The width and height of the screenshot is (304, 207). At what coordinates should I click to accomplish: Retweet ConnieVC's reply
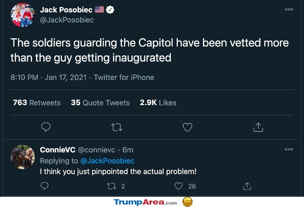(112, 186)
